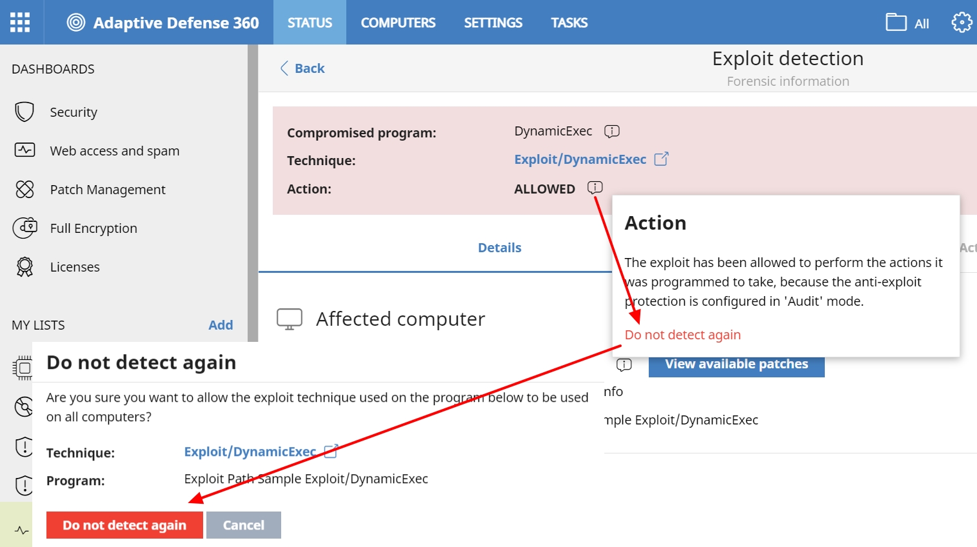
Task: Click the activity pulse icon at sidebar bottom
Action: (21, 531)
